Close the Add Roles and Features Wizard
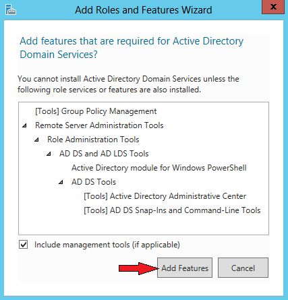The width and height of the screenshot is (288, 300). point(273,7)
